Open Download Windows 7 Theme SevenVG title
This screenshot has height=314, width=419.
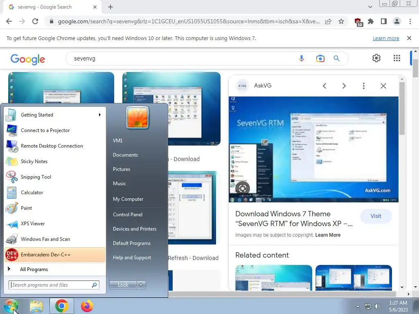coord(294,219)
